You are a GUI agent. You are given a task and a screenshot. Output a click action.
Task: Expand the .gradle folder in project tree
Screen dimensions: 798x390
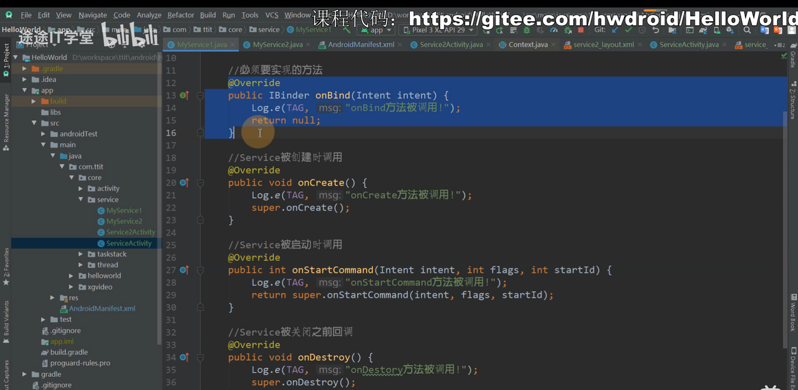tap(25, 69)
